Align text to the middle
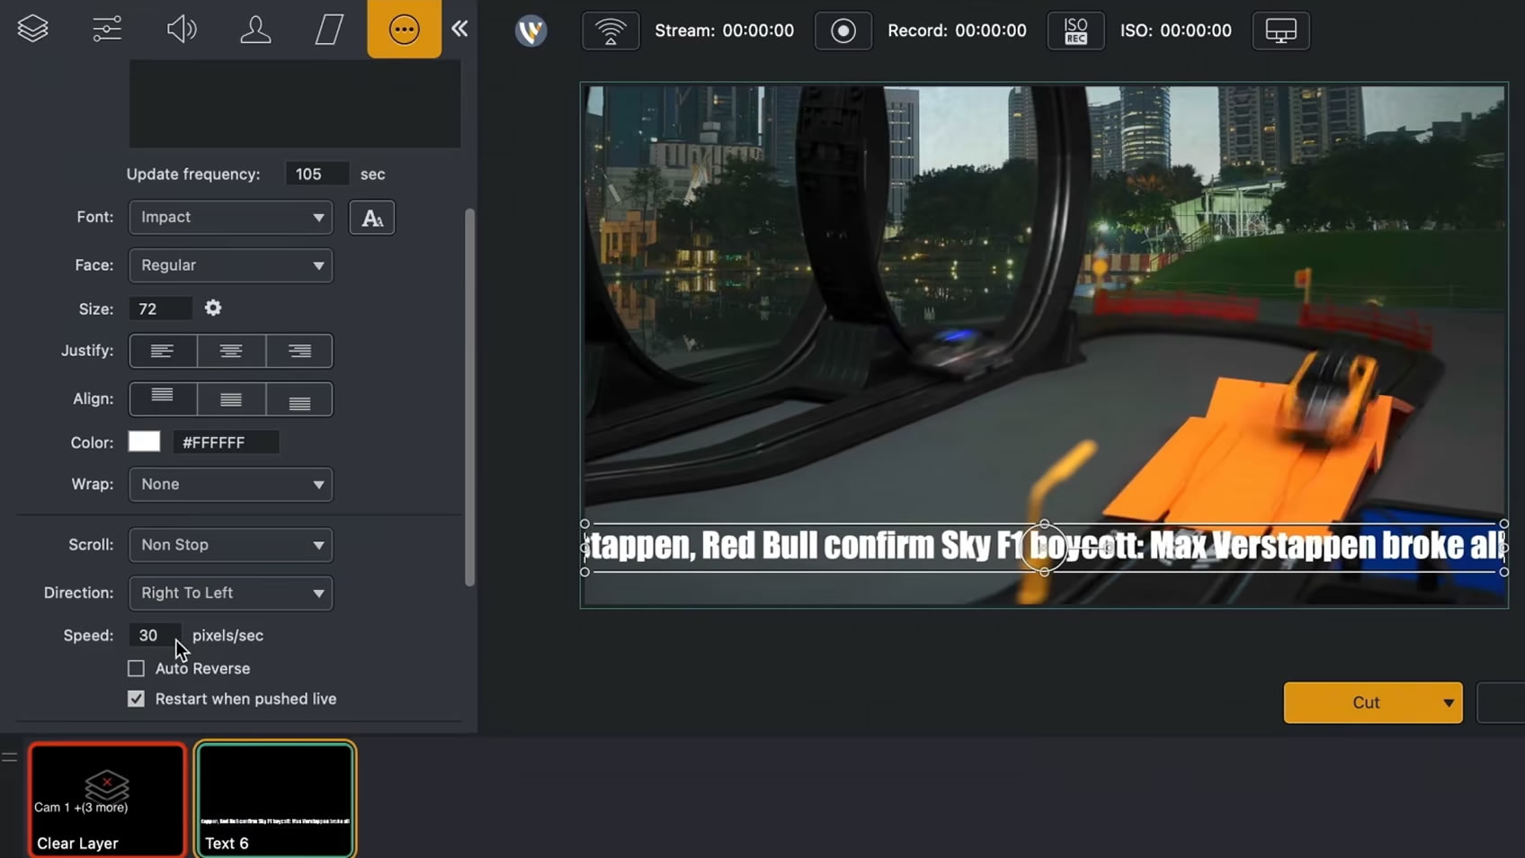Screen dimensions: 1525x858 pos(231,399)
